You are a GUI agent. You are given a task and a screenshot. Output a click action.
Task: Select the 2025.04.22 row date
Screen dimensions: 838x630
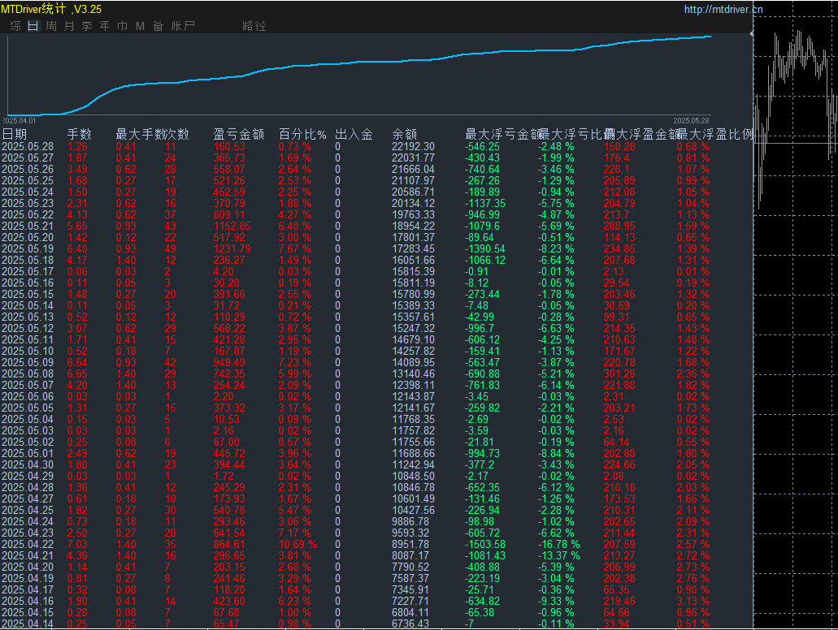pos(28,544)
